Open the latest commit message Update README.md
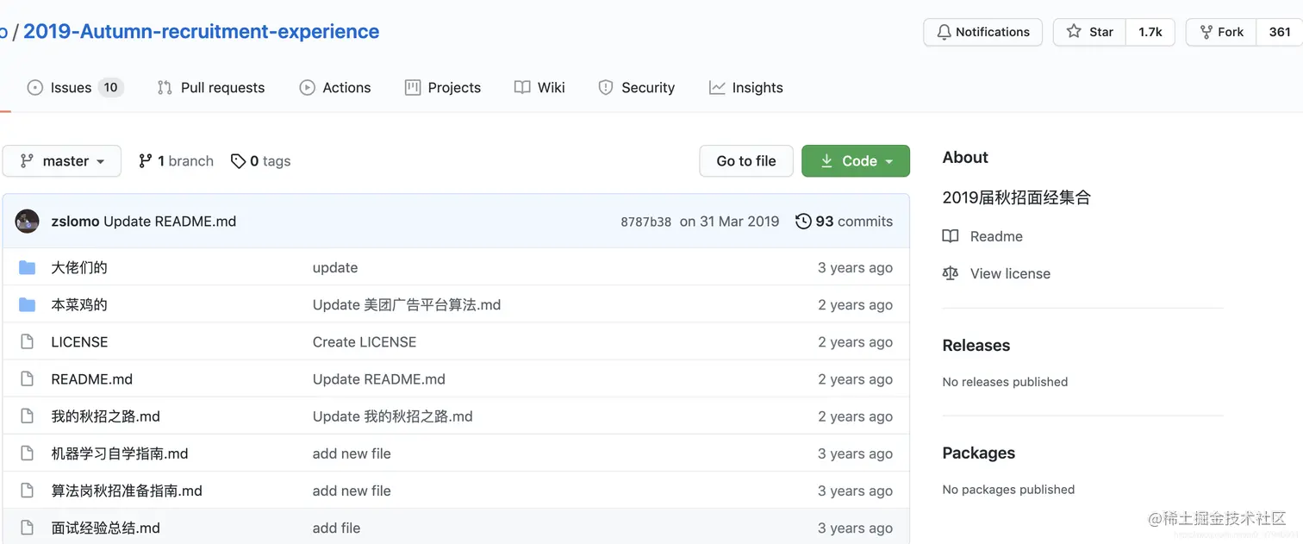 170,222
